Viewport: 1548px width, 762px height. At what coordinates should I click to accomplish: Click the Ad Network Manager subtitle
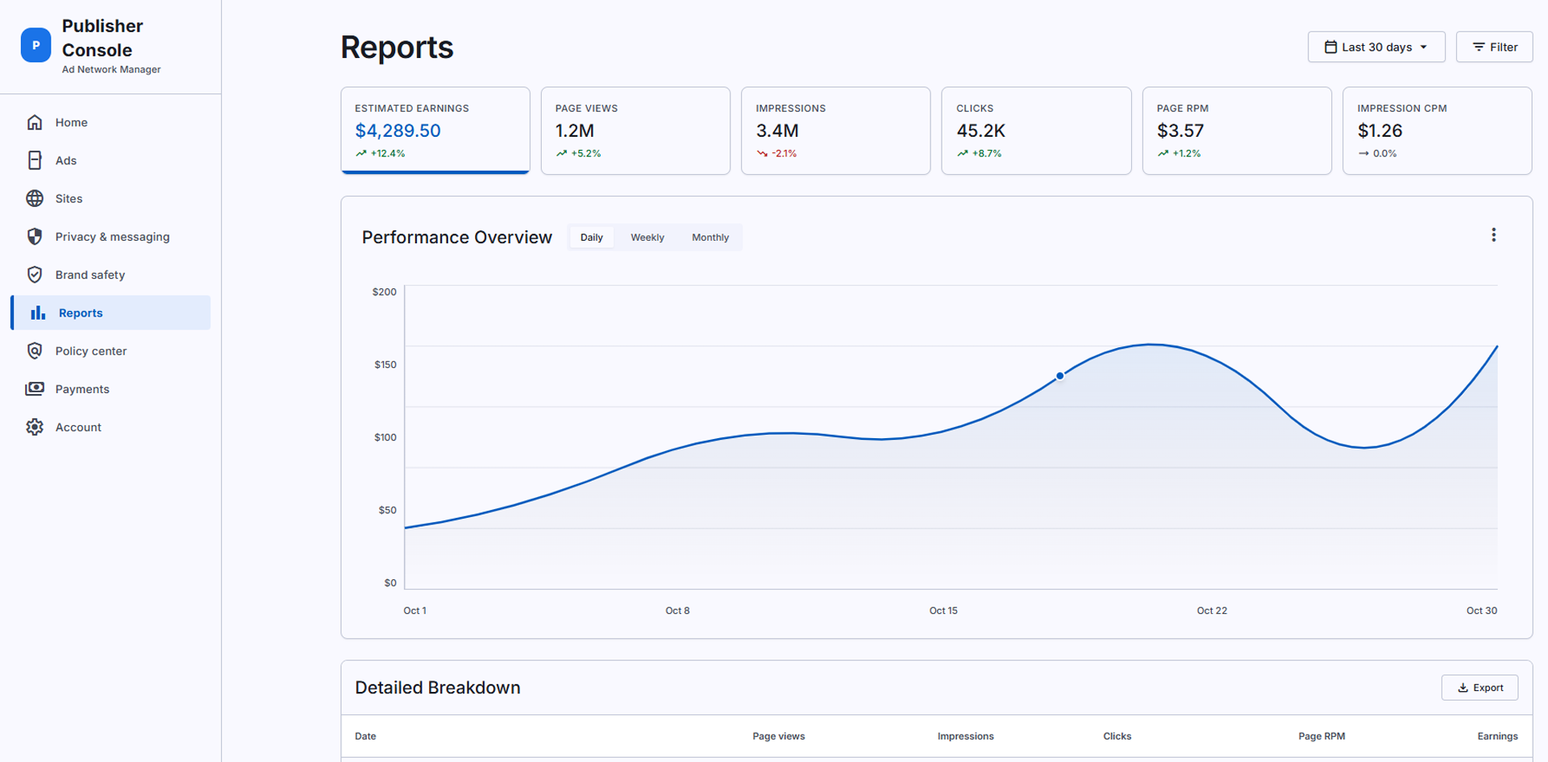[111, 69]
